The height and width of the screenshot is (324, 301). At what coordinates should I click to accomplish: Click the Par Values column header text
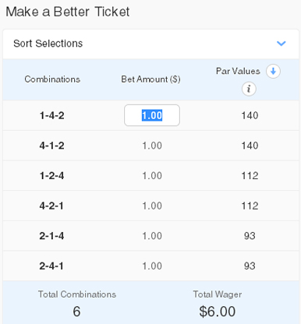point(238,71)
